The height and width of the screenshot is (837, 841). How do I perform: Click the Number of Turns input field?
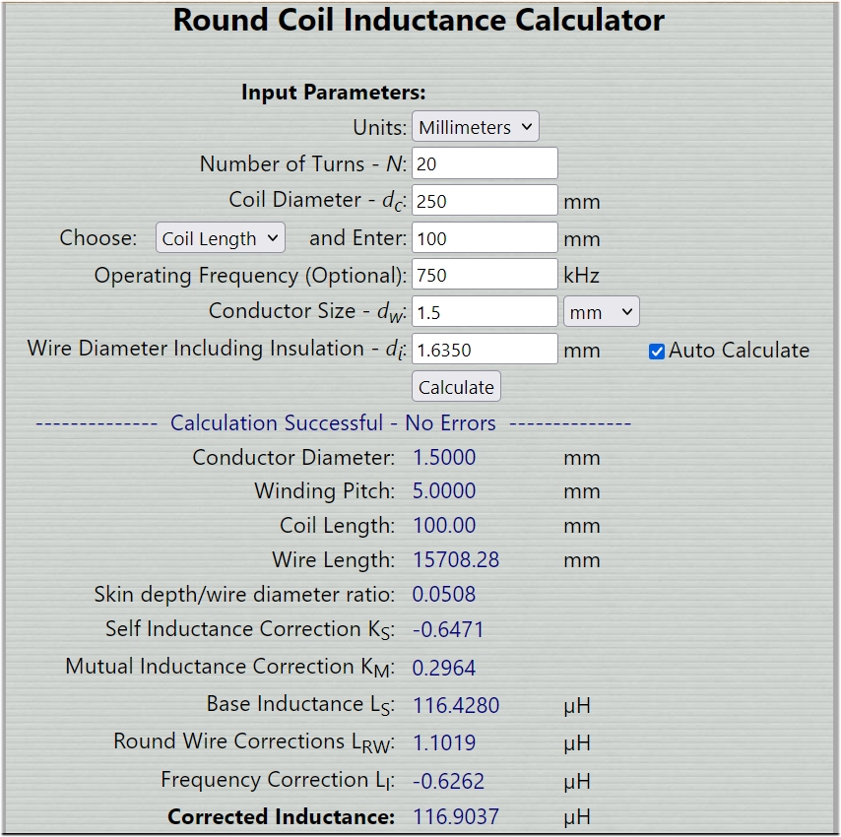(485, 163)
